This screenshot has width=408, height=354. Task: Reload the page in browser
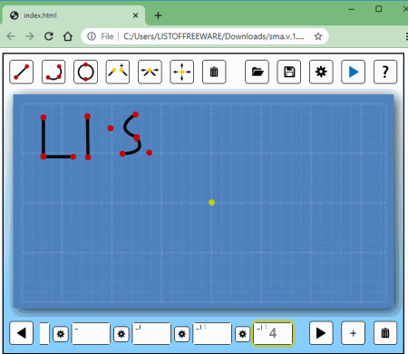49,36
